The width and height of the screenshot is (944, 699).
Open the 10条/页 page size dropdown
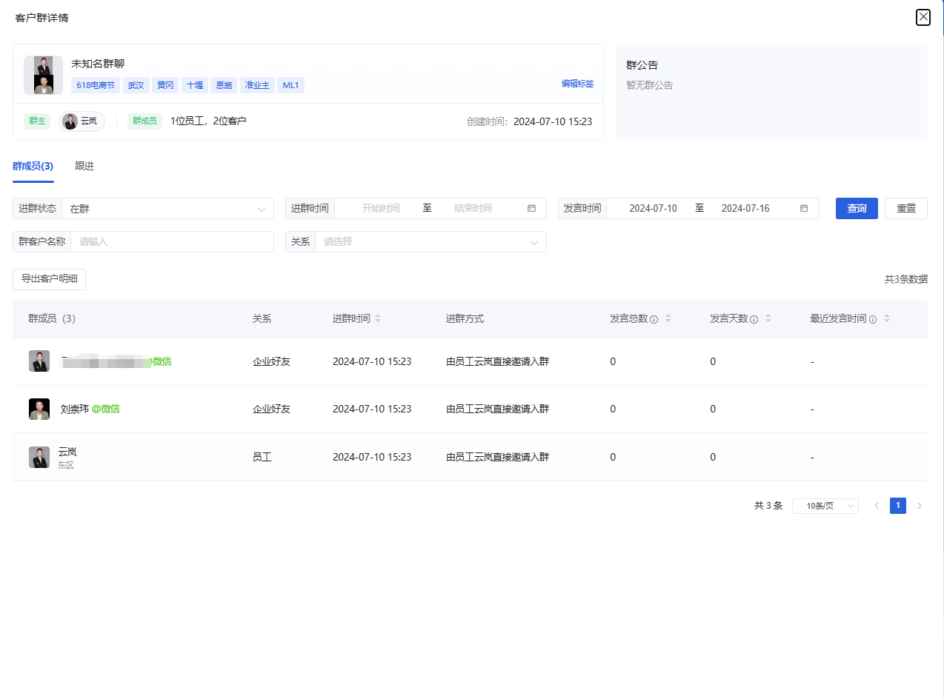tap(825, 506)
